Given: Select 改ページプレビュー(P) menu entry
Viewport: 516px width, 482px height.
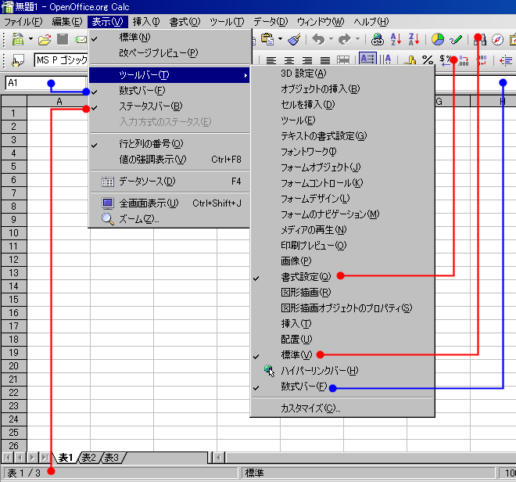Looking at the screenshot, I should click(x=169, y=53).
